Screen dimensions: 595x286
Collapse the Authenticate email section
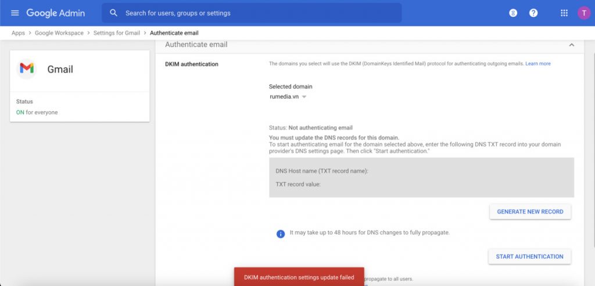point(571,45)
